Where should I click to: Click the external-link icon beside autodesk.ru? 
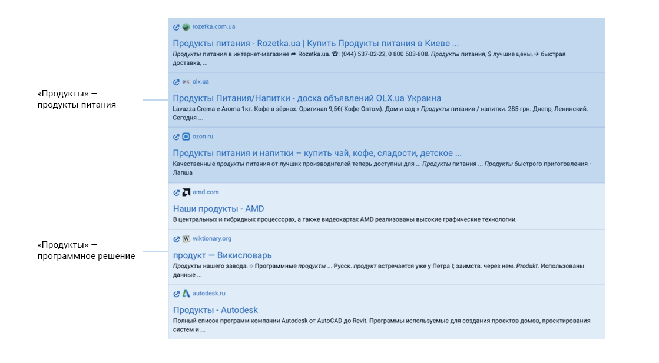pyautogui.click(x=176, y=294)
